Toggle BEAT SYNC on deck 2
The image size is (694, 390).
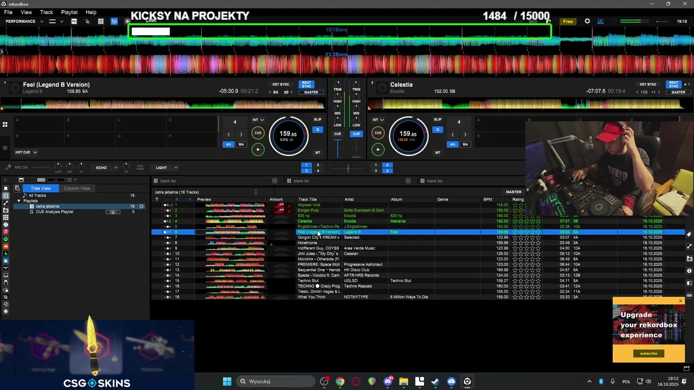click(673, 84)
